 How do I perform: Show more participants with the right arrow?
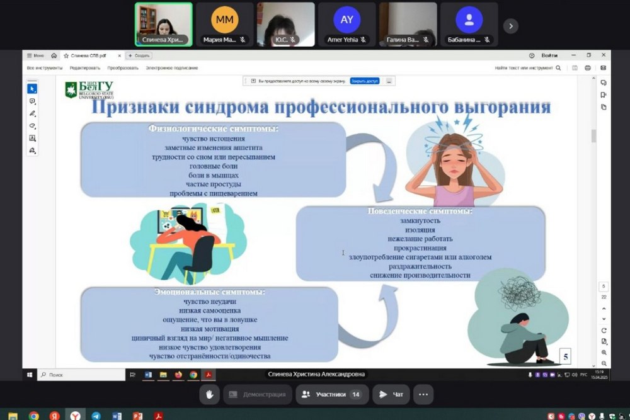(511, 26)
